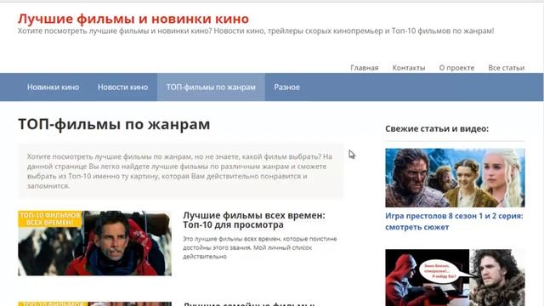
Task: Click the 'Хотите посмотреть лучшие фильмы по жанрам' description paragraph
Action: [x=180, y=171]
